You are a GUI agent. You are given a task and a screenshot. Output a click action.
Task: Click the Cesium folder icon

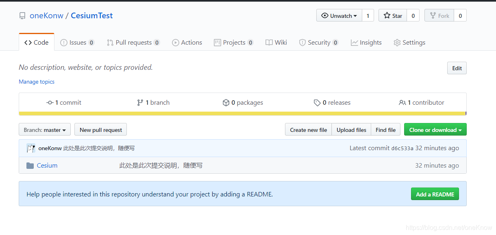point(30,166)
